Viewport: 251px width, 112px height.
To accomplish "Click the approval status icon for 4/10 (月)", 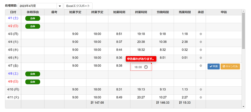I will (x=201, y=89).
